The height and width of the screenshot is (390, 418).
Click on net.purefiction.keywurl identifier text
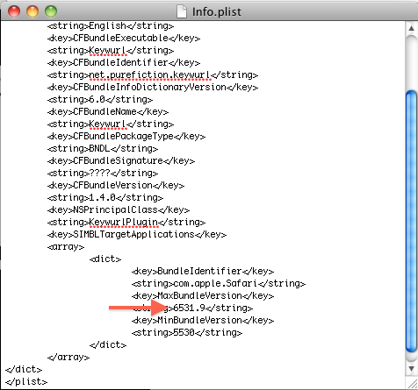point(149,75)
